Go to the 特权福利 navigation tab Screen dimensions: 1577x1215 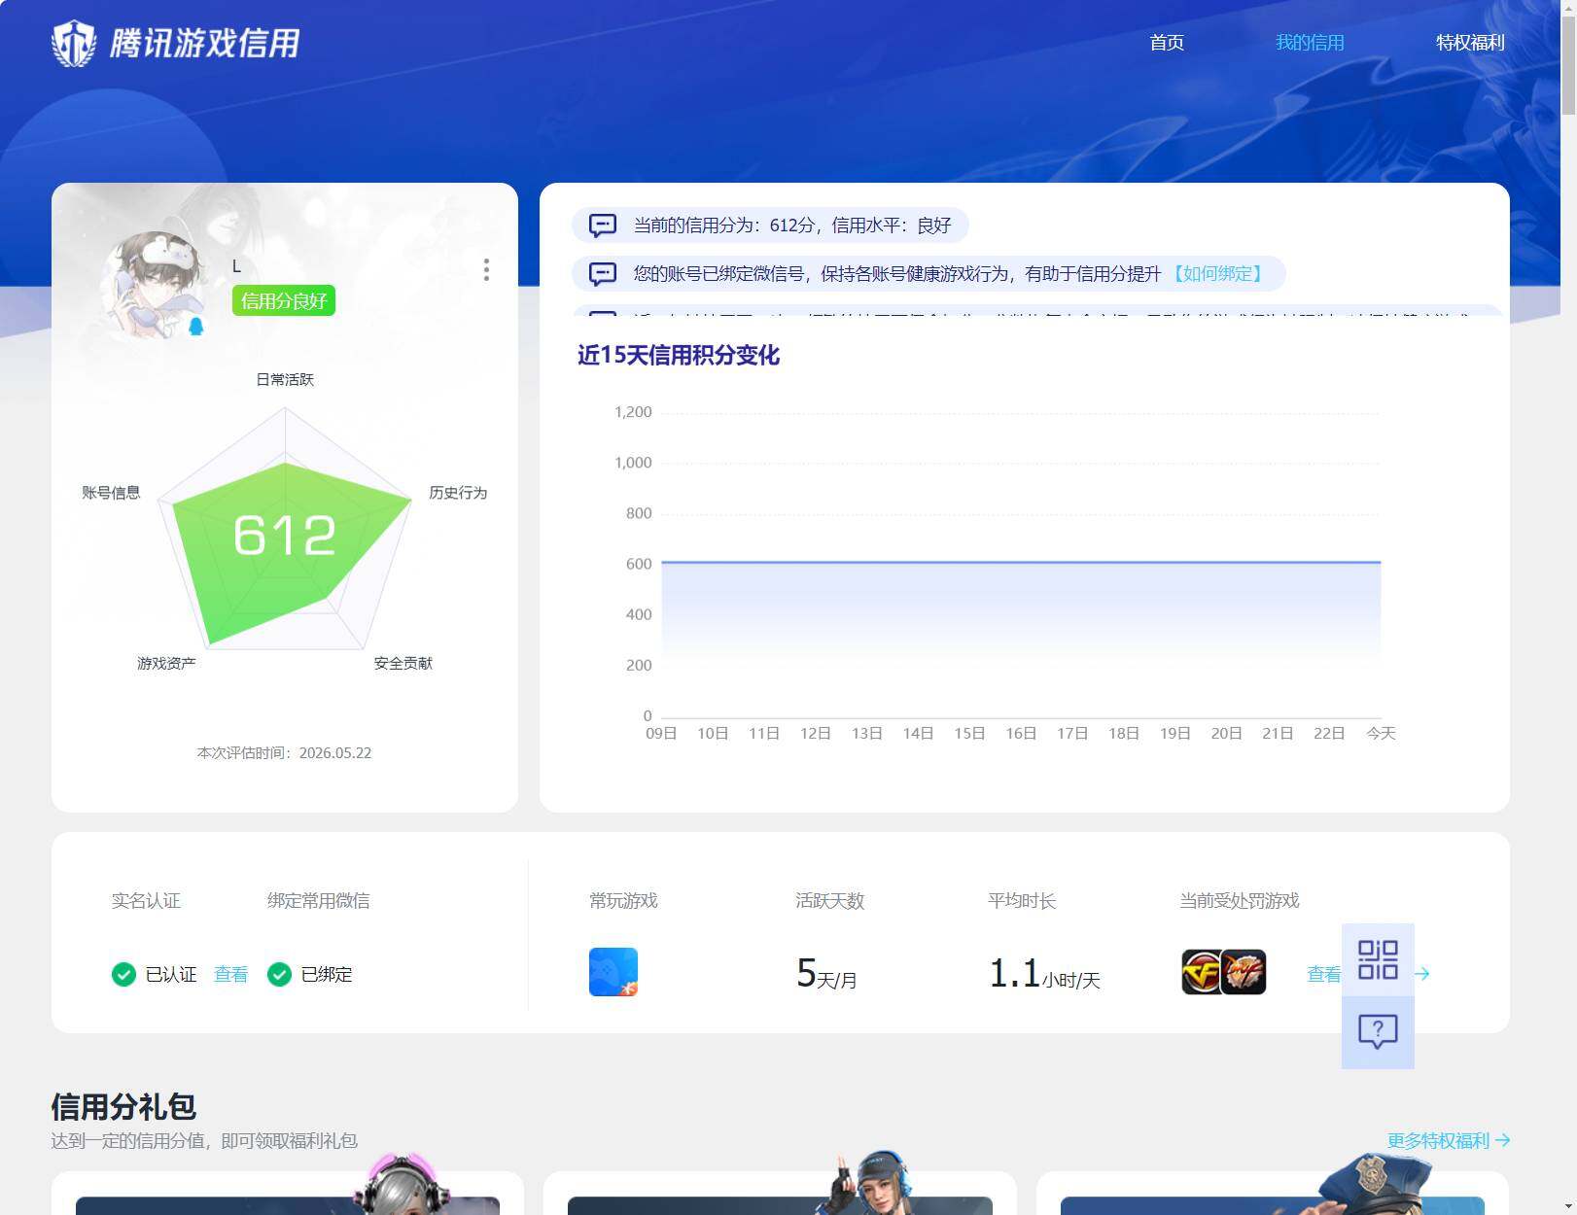coord(1470,43)
